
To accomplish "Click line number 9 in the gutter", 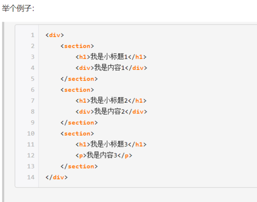I will point(32,123).
